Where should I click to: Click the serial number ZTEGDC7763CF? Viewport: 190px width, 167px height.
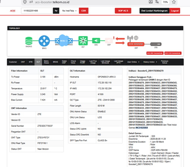click(45, 126)
